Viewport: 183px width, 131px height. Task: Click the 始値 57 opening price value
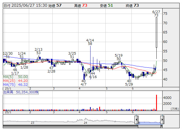click(55, 6)
